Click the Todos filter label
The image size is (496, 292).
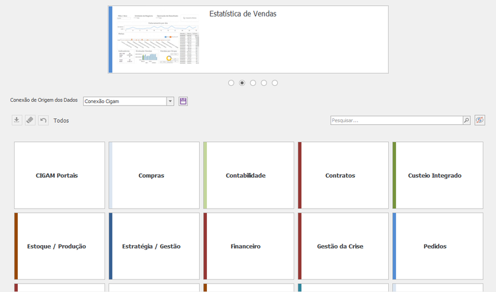click(61, 120)
